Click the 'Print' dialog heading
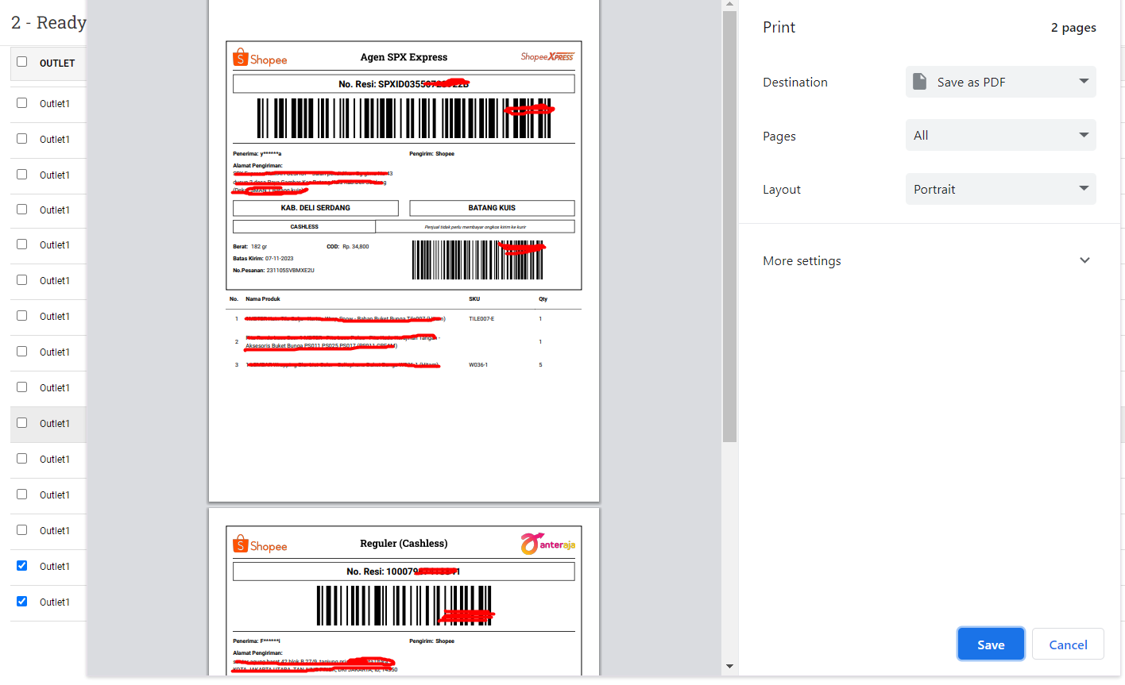Viewport: 1125px width, 685px height. click(779, 27)
